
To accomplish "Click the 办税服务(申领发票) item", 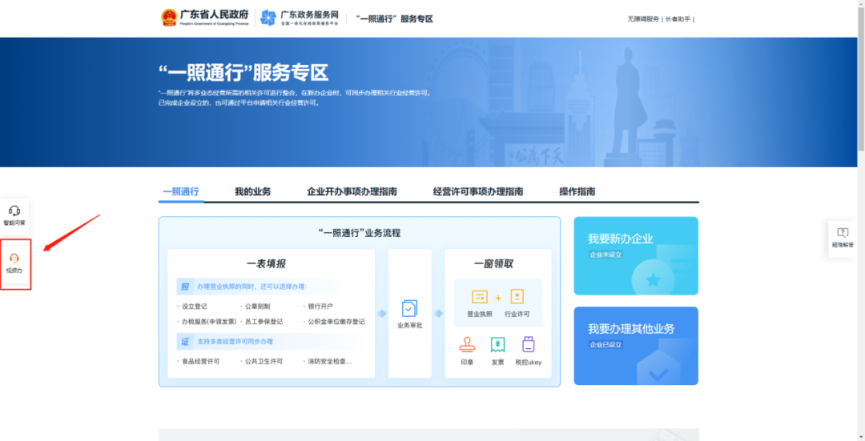I will pyautogui.click(x=209, y=322).
